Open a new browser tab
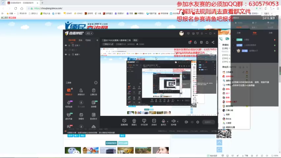 coord(42,3)
